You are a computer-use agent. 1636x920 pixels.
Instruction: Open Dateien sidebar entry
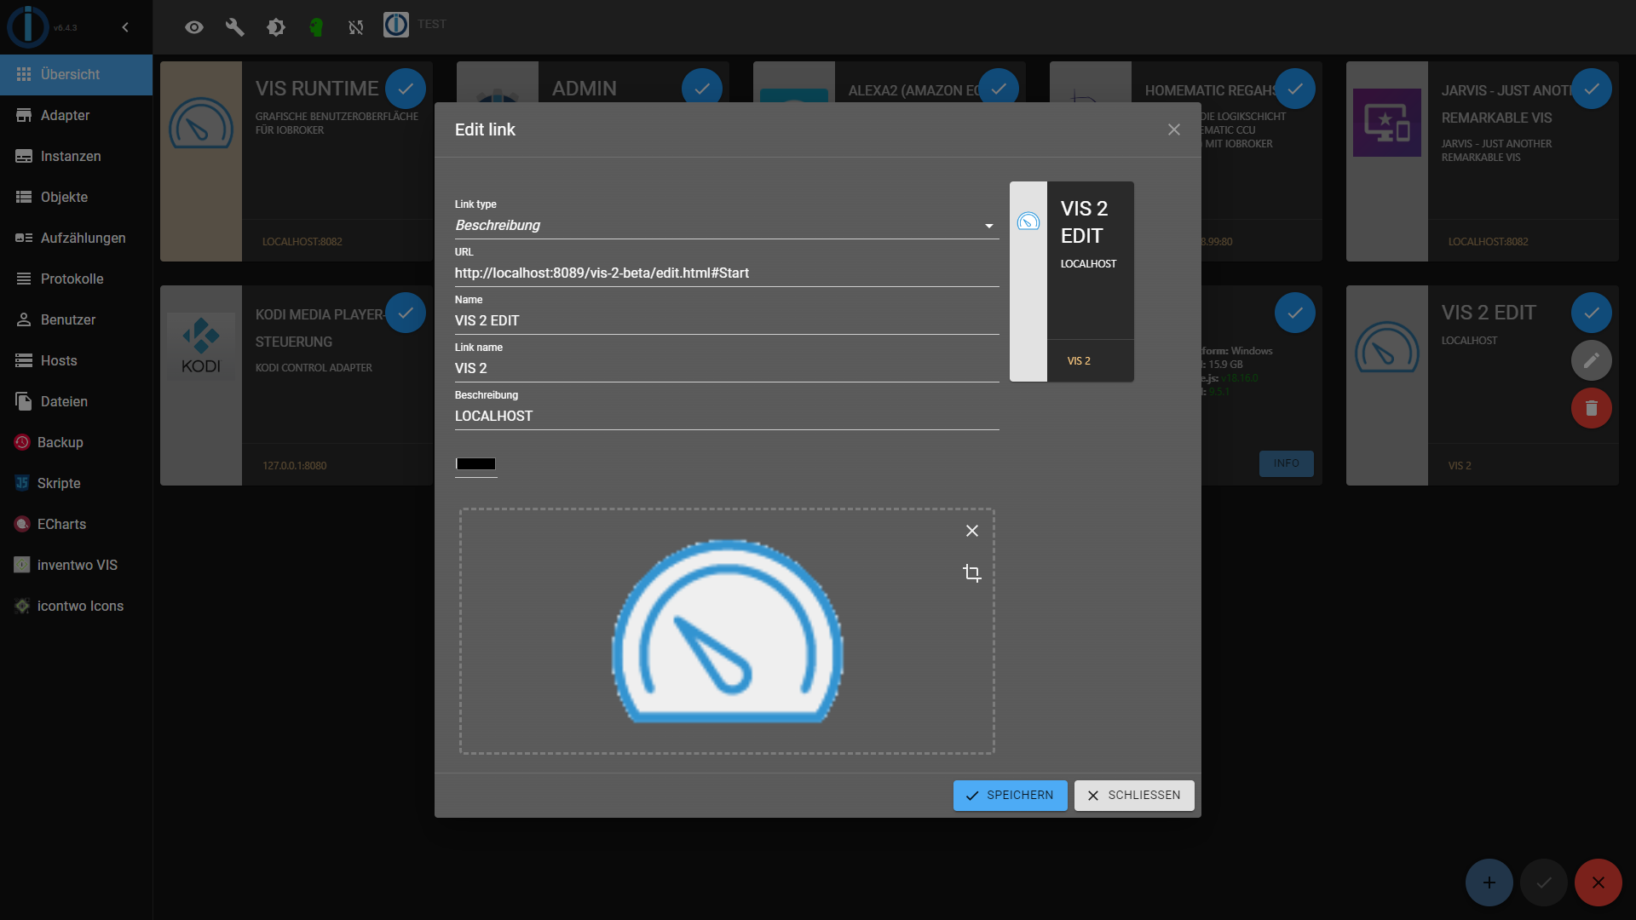[x=76, y=401]
